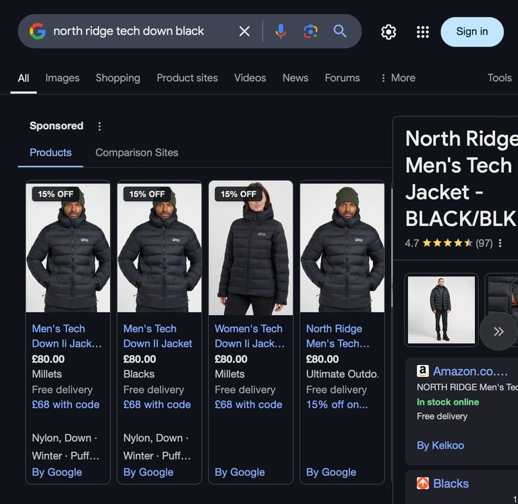Image resolution: width=518 pixels, height=504 pixels.
Task: Open first Millets men's jacket image
Action: [68, 248]
